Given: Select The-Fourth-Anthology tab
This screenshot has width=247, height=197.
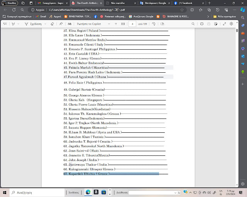Looking at the screenshot, I should (86, 3).
